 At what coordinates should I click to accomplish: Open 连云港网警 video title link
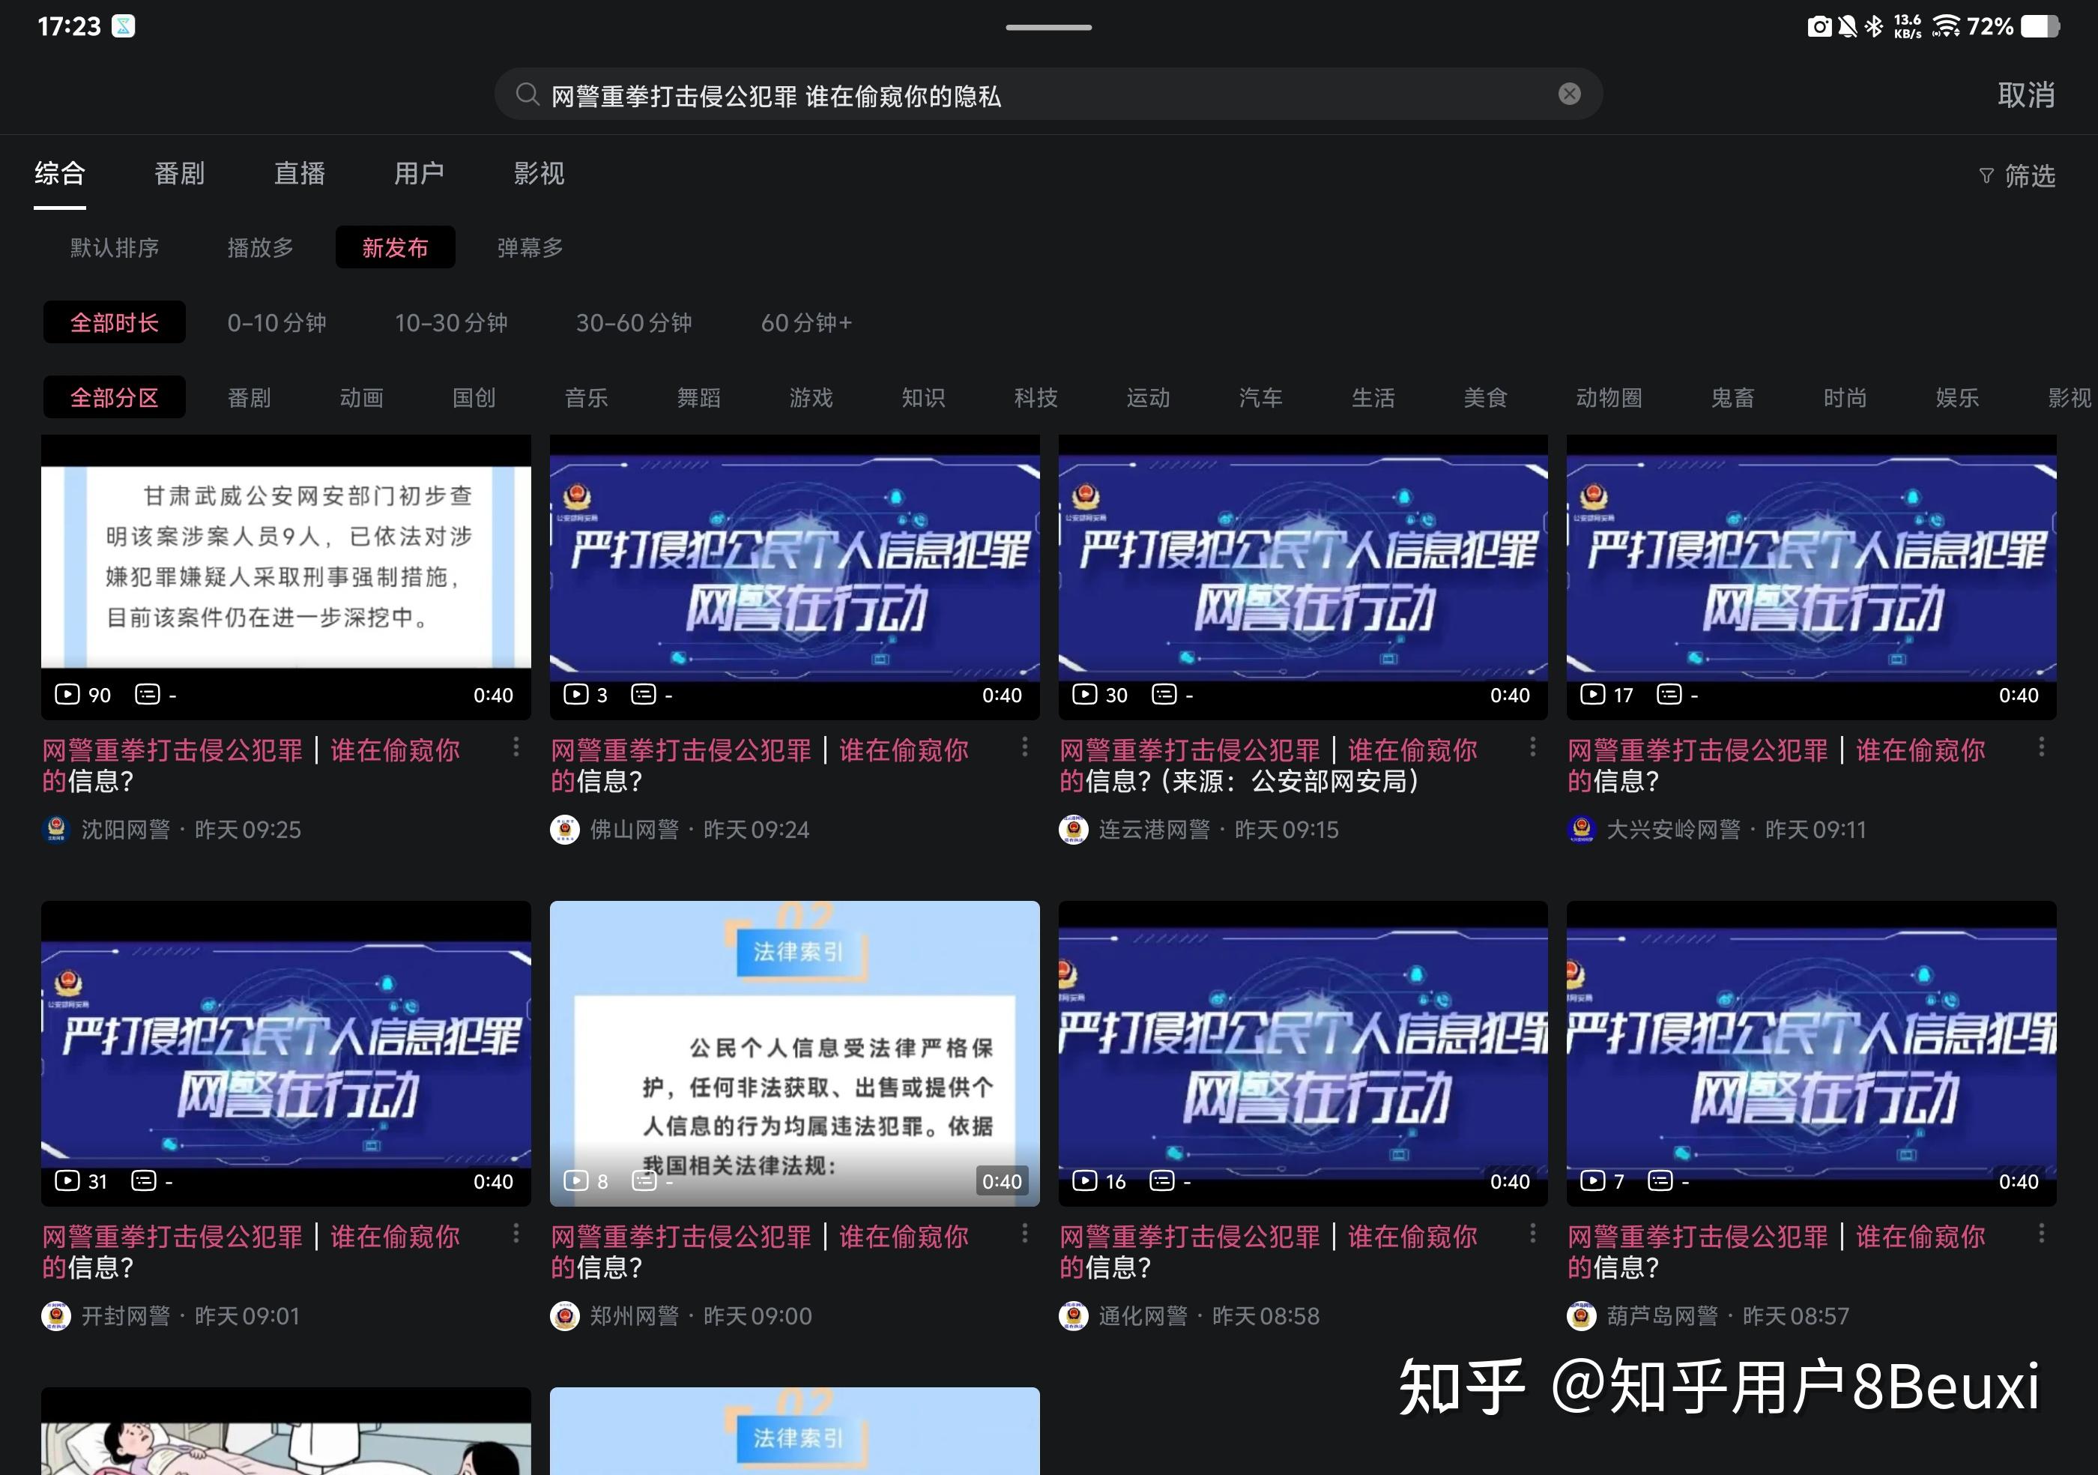click(x=1269, y=765)
